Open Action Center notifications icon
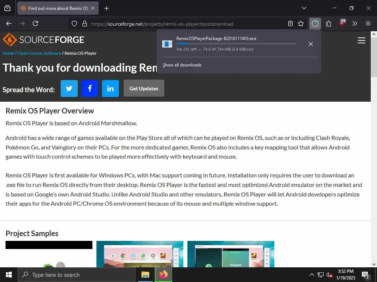This screenshot has height=282, width=377. [366, 275]
